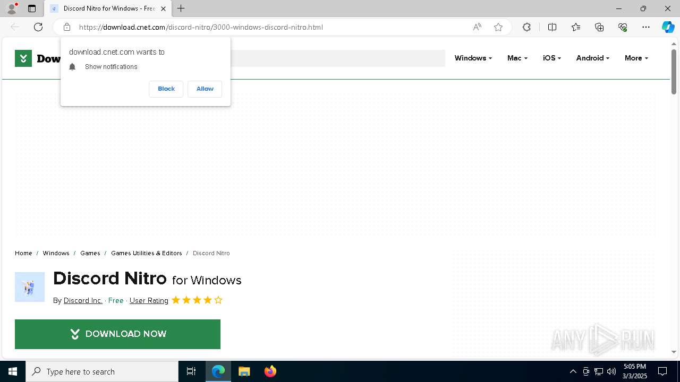Viewport: 680px width, 382px height.
Task: Expand the Android navigation dropdown
Action: click(593, 58)
